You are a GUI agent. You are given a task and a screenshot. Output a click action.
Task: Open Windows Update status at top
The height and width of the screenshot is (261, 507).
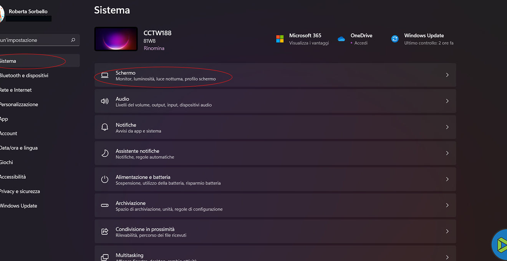(x=422, y=39)
